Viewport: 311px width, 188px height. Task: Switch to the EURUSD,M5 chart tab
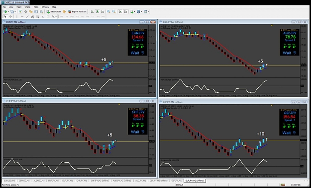[x=9, y=181]
